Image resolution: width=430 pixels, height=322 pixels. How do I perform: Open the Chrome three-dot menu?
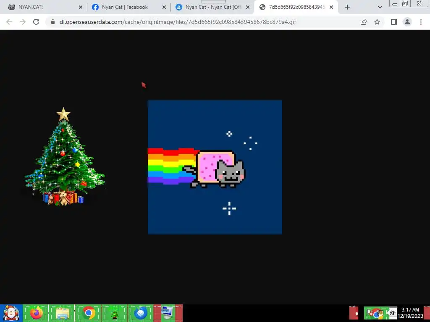421,22
